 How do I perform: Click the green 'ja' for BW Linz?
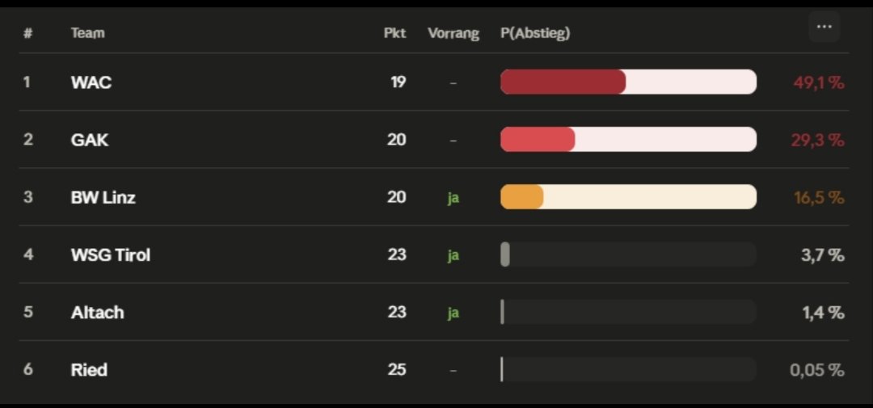pyautogui.click(x=453, y=197)
